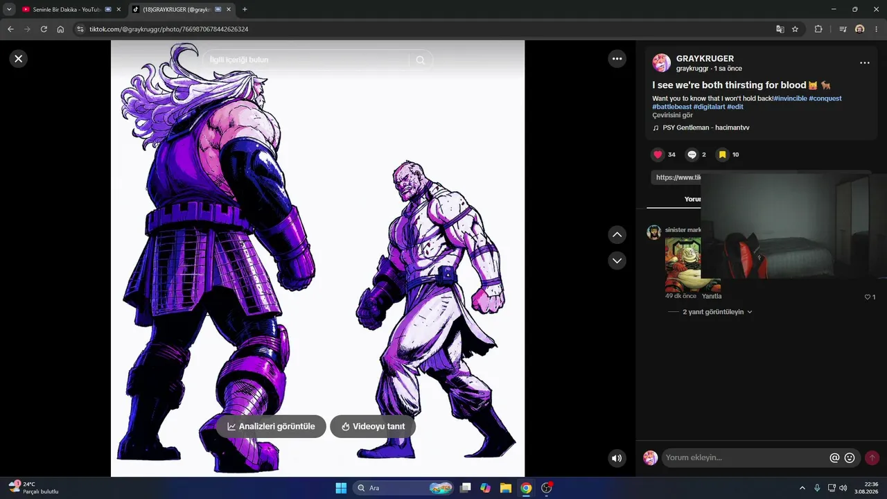The width and height of the screenshot is (887, 499).
Task: Open Chrome from the taskbar
Action: coord(526,488)
